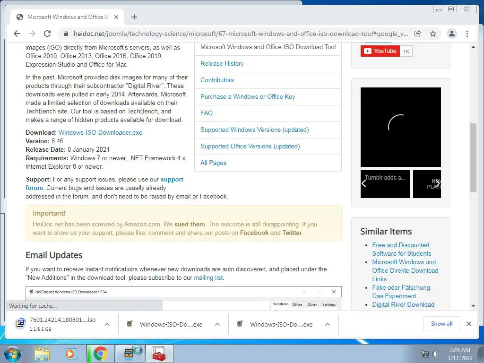The width and height of the screenshot is (484, 363).
Task: Open a new tab with the plus button
Action: coord(134,17)
